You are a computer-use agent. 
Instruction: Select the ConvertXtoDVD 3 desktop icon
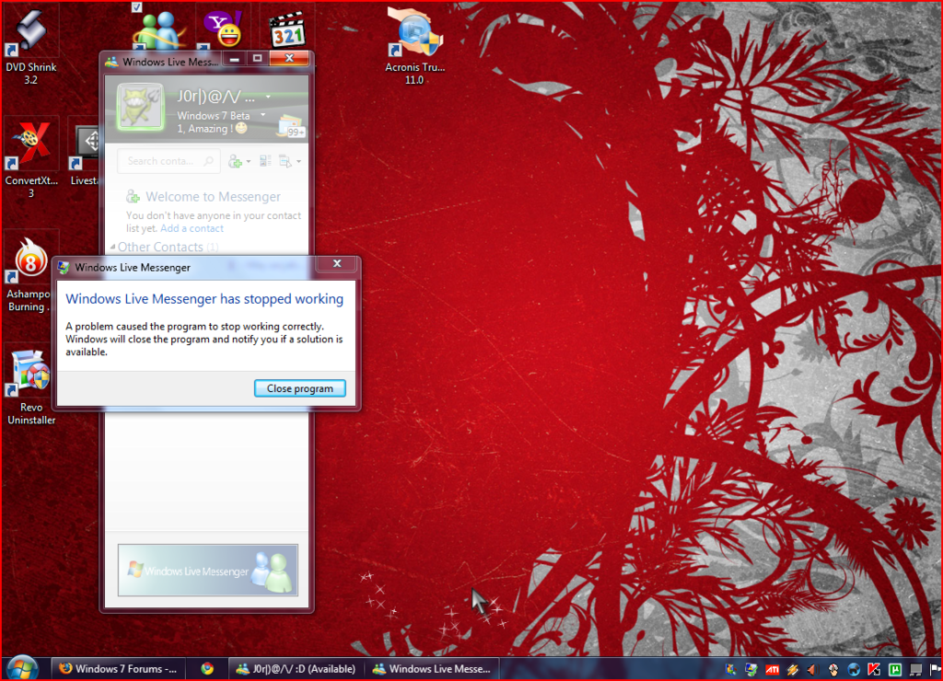point(30,160)
